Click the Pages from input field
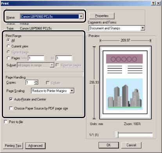This screenshot has height=153, width=162. pos(36,58)
